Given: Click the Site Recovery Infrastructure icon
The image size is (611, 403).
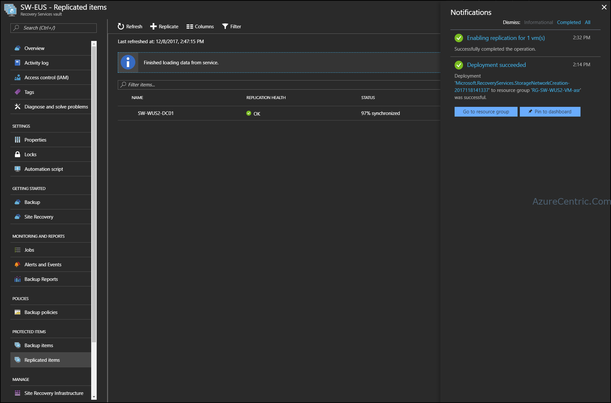Looking at the screenshot, I should coord(18,393).
